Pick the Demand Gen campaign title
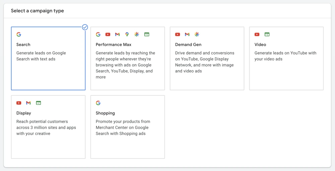Image resolution: width=335 pixels, height=171 pixels. pyautogui.click(x=188, y=45)
